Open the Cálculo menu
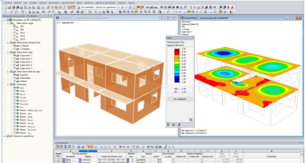This screenshot has width=305, height=163. tap(43, 3)
